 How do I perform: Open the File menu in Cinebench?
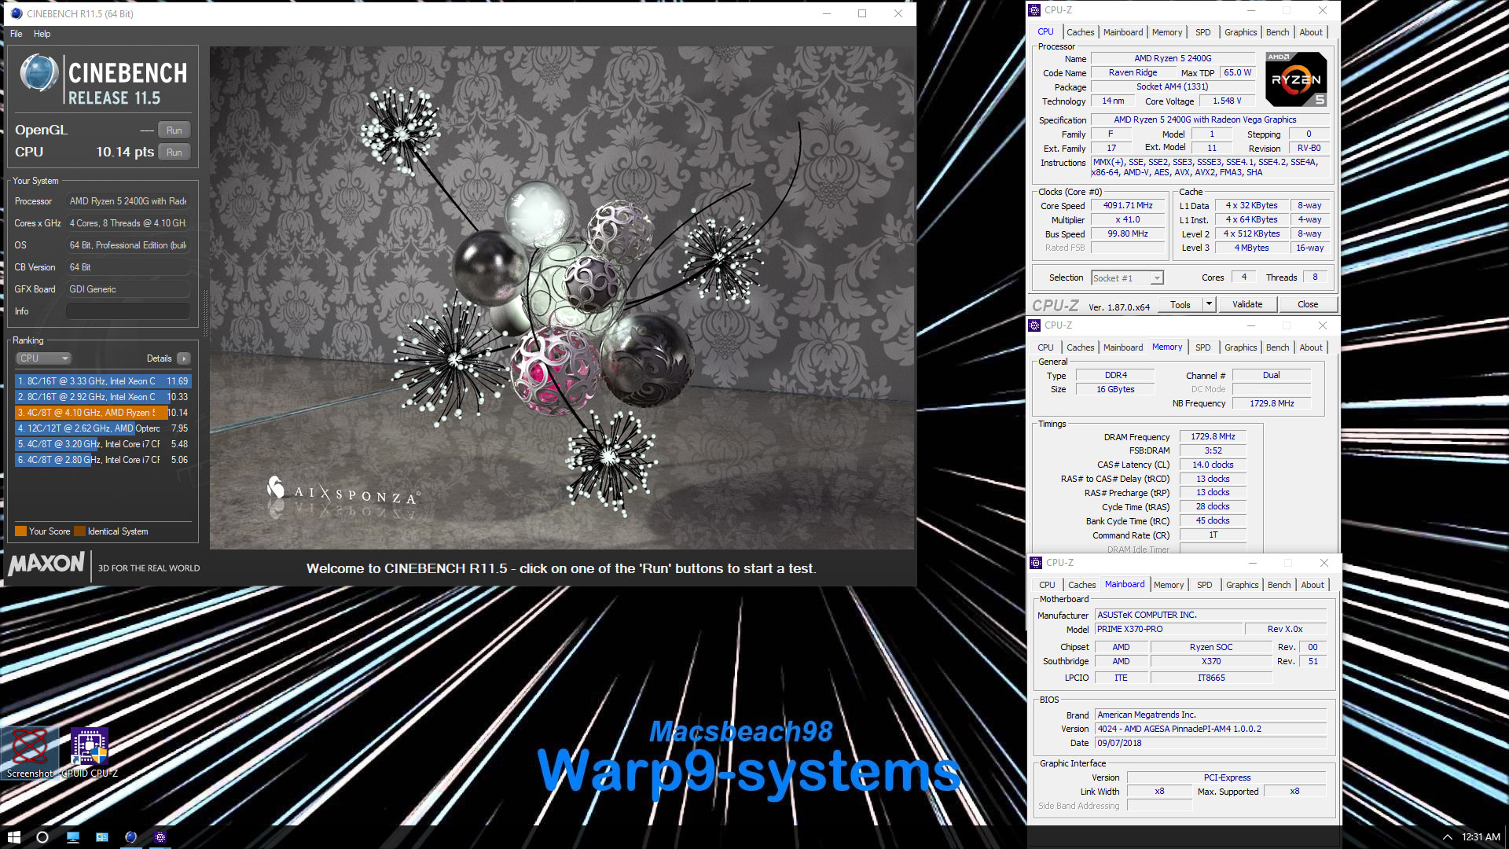coord(16,34)
